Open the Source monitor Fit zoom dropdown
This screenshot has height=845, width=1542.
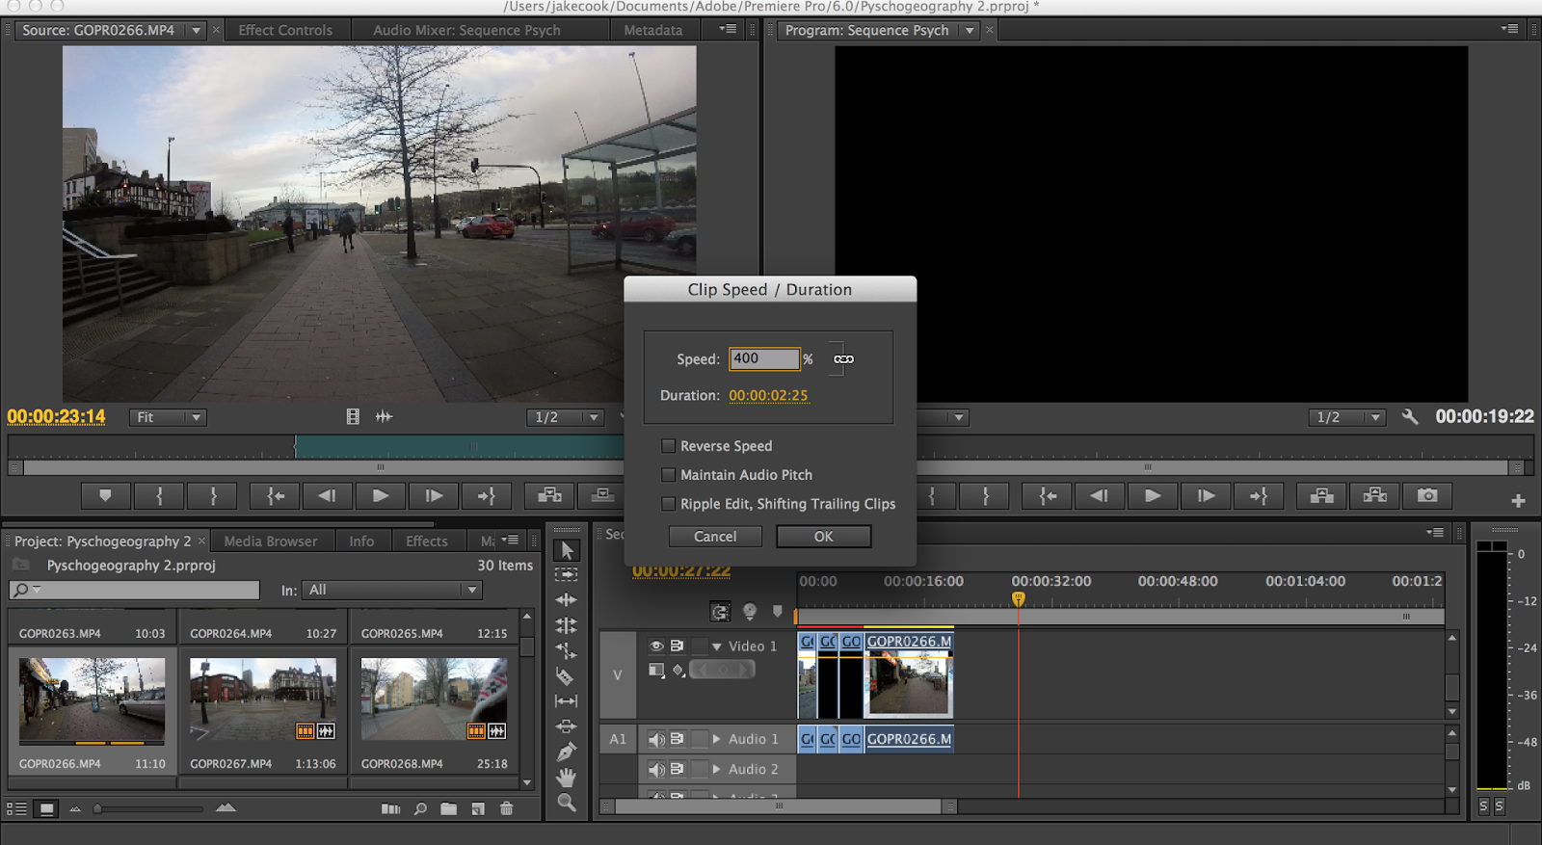(x=168, y=417)
